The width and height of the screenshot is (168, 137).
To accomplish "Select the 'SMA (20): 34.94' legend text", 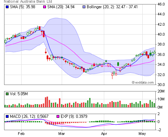I will [x=61, y=7].
